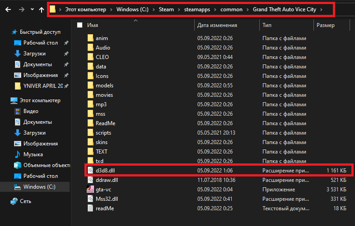Open pinned Загрузки under quick access

[x=34, y=54]
